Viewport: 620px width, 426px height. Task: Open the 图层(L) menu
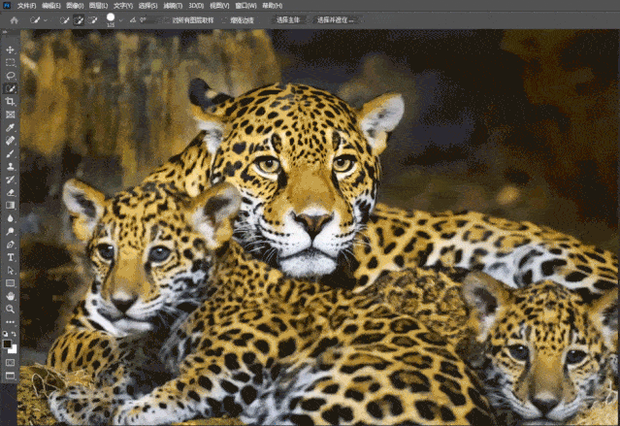coord(98,6)
